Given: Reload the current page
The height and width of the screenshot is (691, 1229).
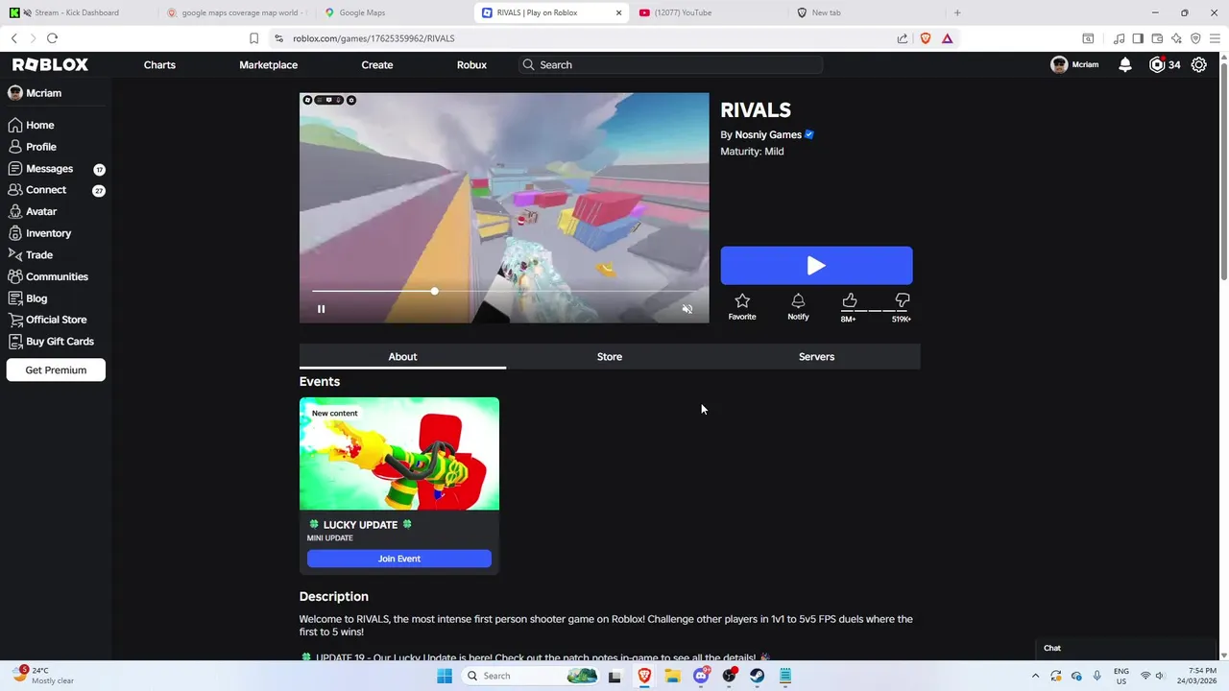Looking at the screenshot, I should pos(52,38).
